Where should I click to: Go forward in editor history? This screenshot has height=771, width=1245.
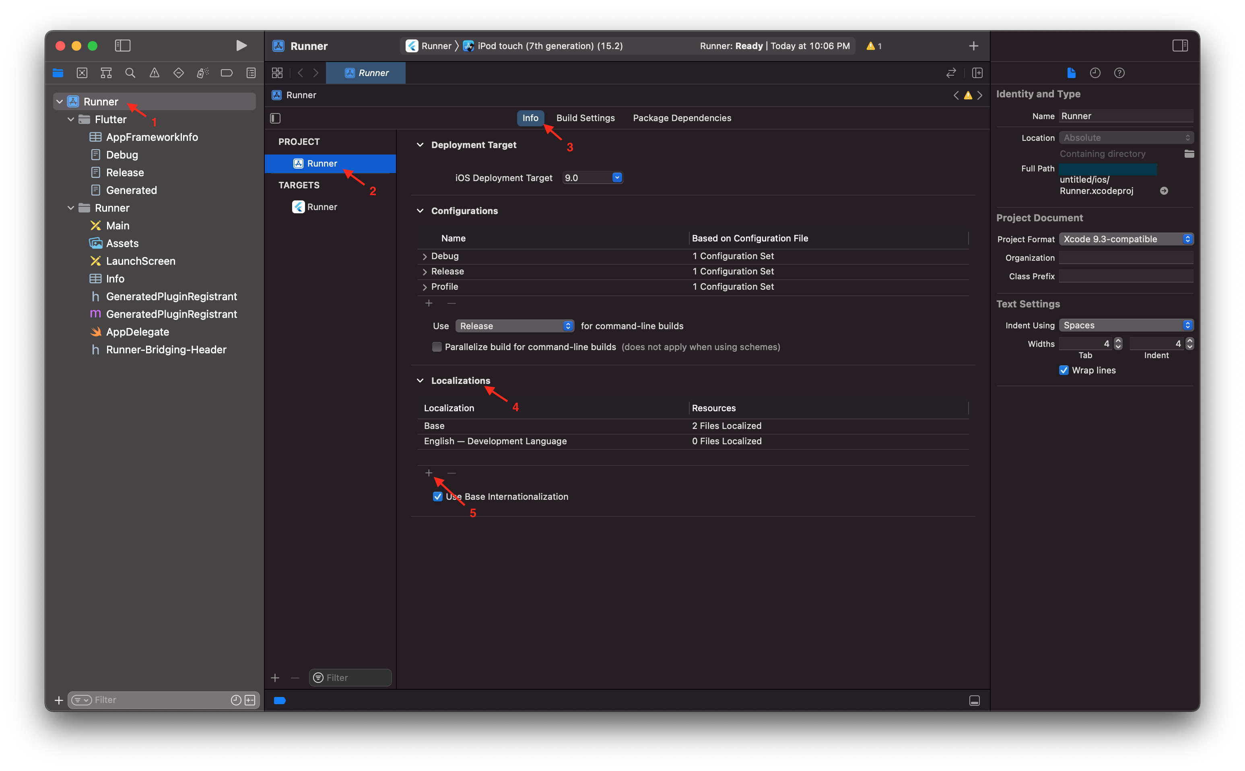pos(316,73)
